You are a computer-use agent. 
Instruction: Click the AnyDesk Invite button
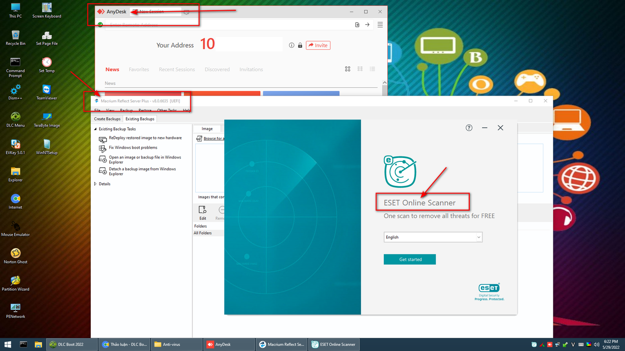[x=318, y=45]
